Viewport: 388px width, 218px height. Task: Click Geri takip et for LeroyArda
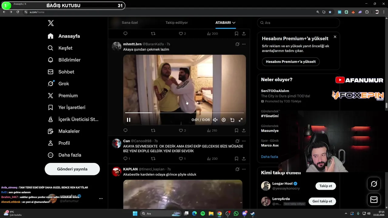click(322, 201)
